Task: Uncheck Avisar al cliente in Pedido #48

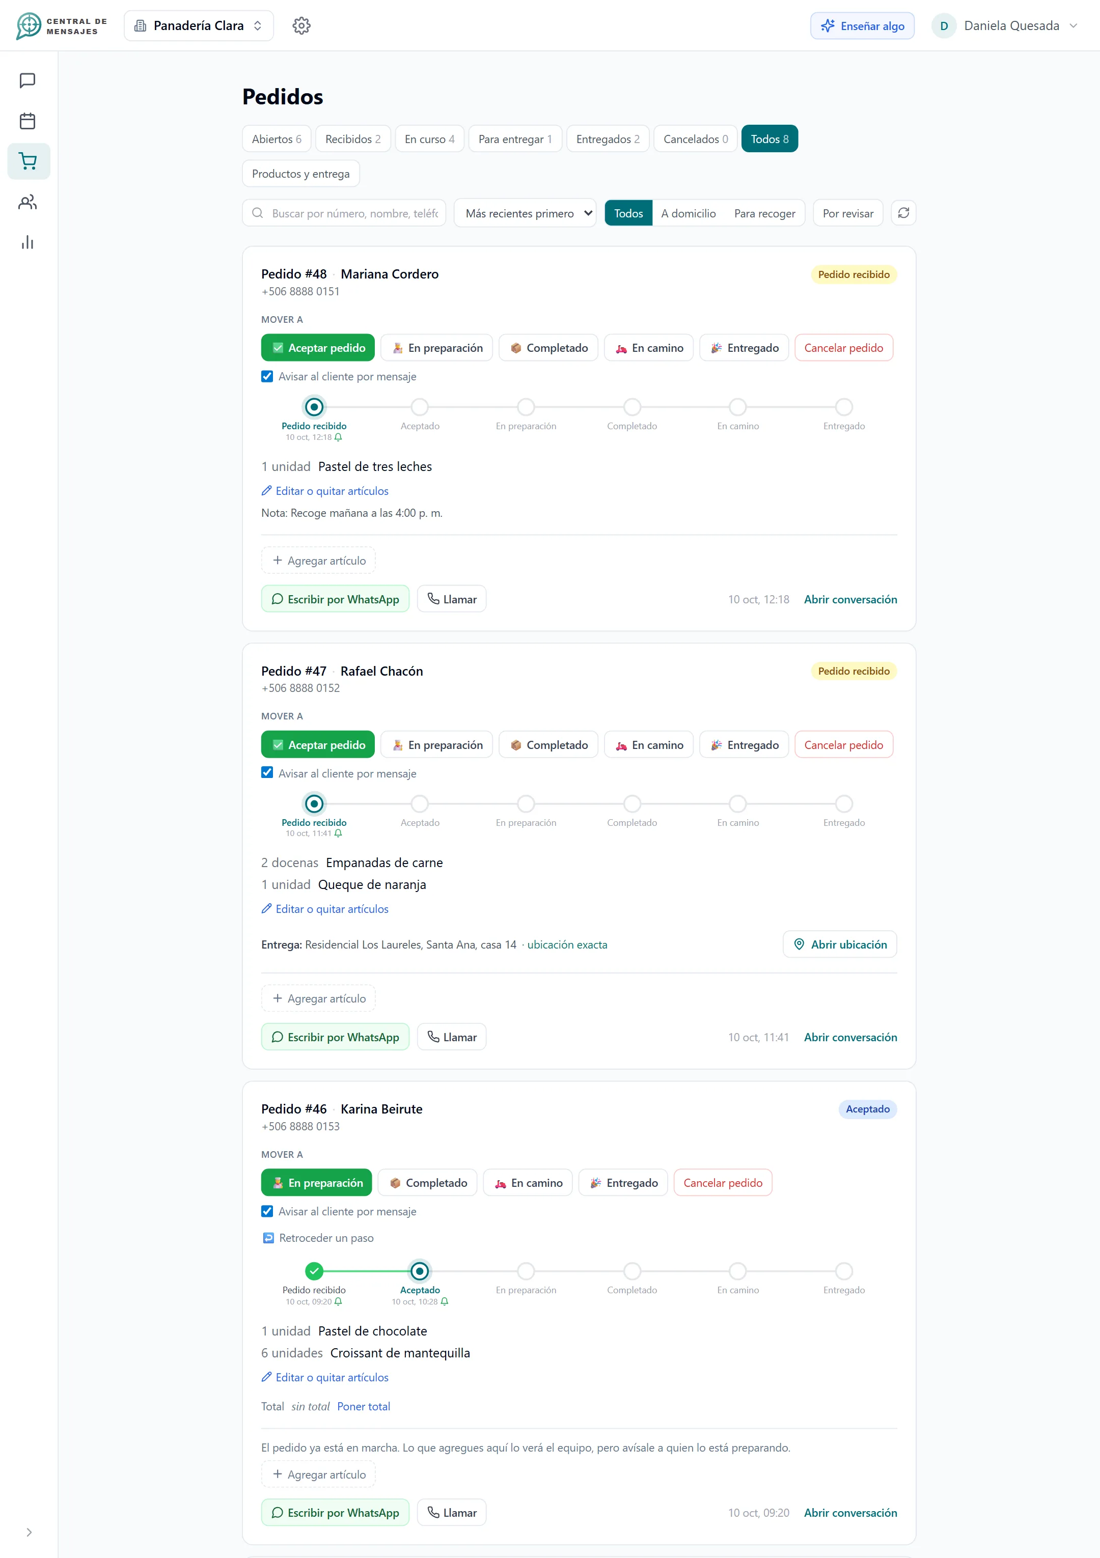Action: (267, 376)
